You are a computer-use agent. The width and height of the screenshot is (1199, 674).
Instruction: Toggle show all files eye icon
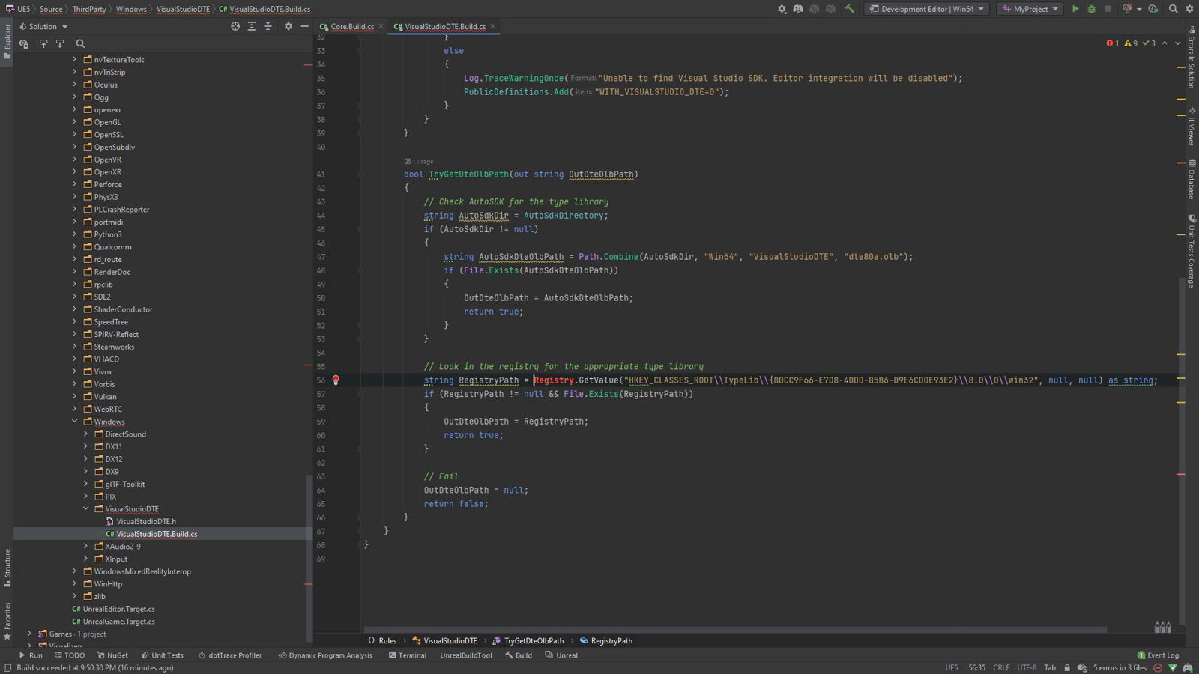24,44
